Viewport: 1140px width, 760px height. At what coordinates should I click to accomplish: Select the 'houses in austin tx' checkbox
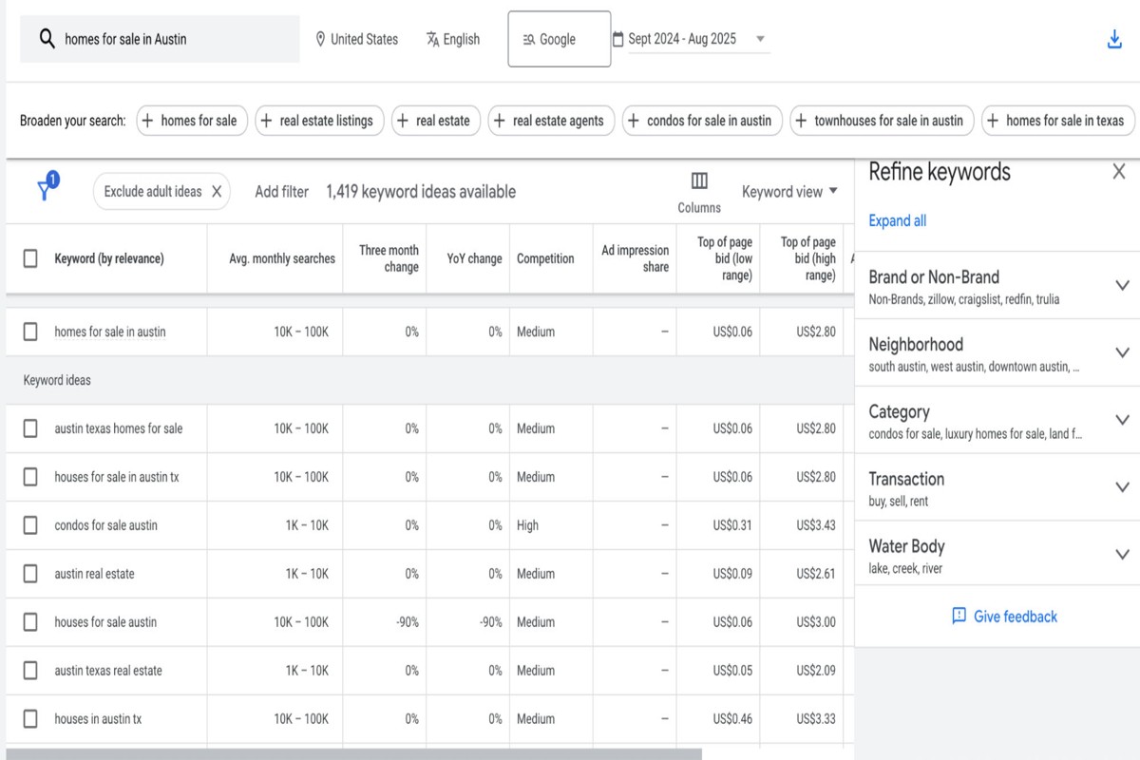point(30,719)
